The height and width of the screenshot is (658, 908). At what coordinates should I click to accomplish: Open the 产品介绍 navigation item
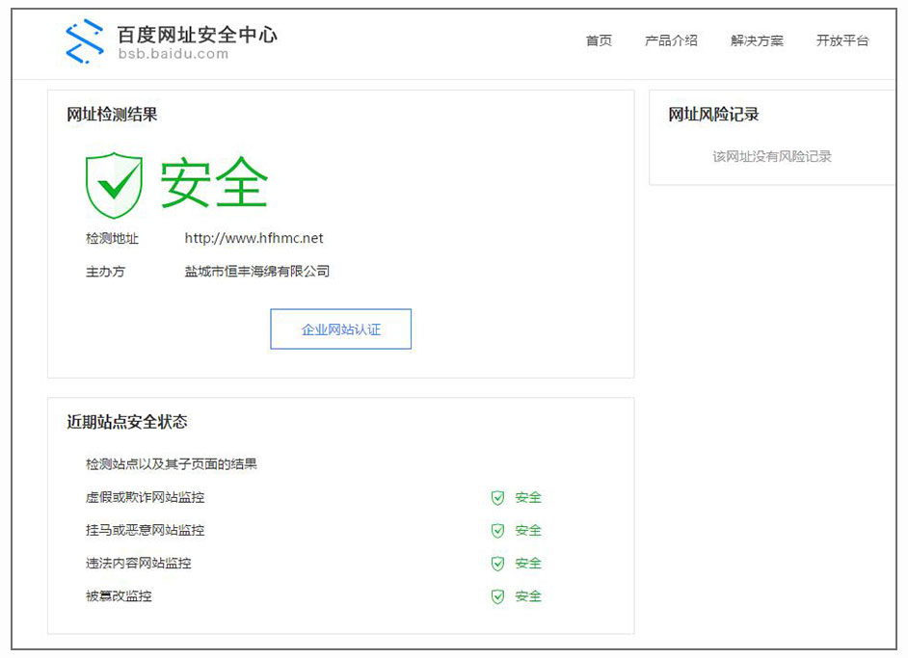[671, 40]
